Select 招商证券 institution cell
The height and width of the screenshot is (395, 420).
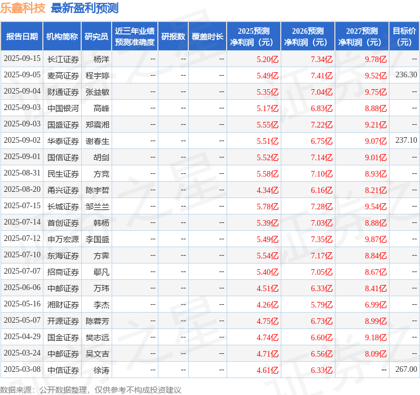point(63,272)
